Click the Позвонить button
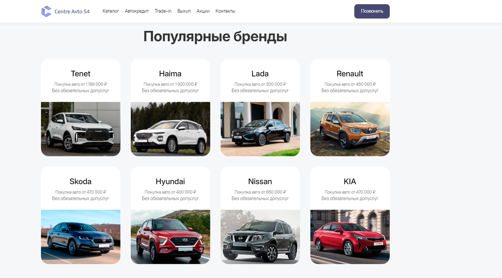 [372, 11]
